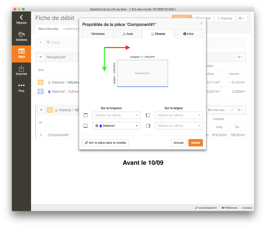Open A propos in the footer
Screen dimensions: 266x228
(x=247, y=208)
